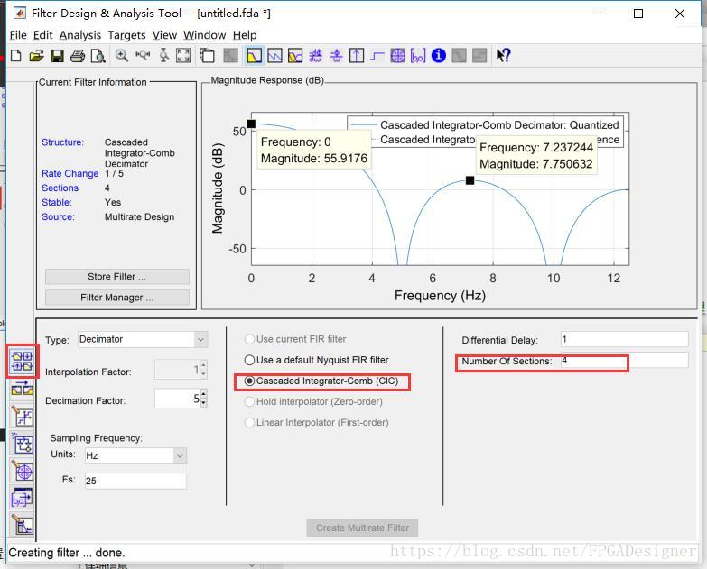Activate the Zoom In magnifier tool
Viewport: 707px width, 569px height.
click(x=121, y=55)
